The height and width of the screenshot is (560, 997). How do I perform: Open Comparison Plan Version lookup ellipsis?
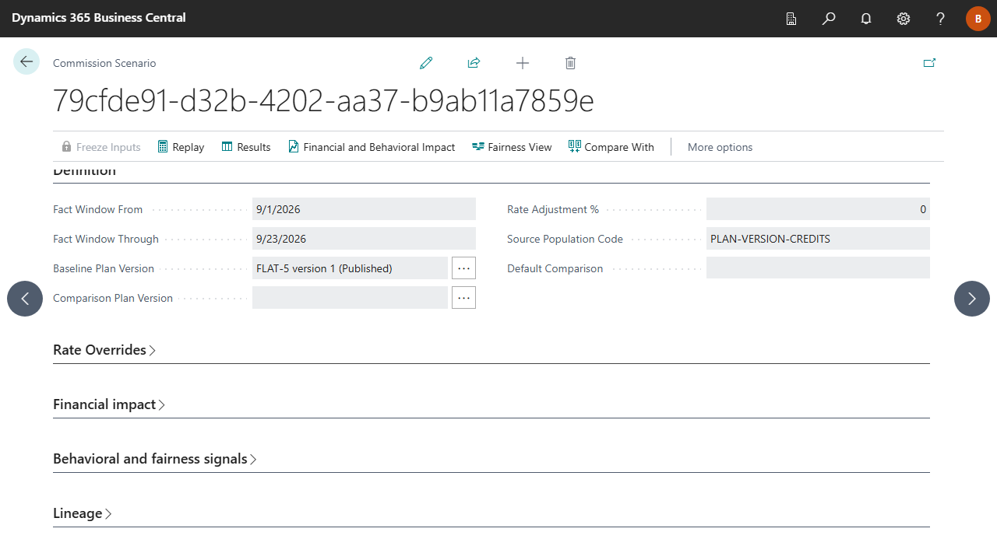pos(463,298)
